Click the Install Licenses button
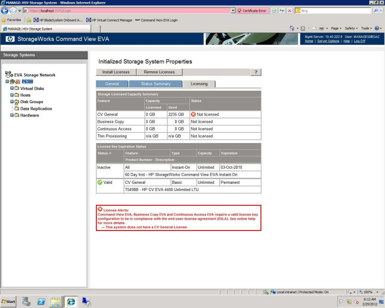 click(x=116, y=72)
